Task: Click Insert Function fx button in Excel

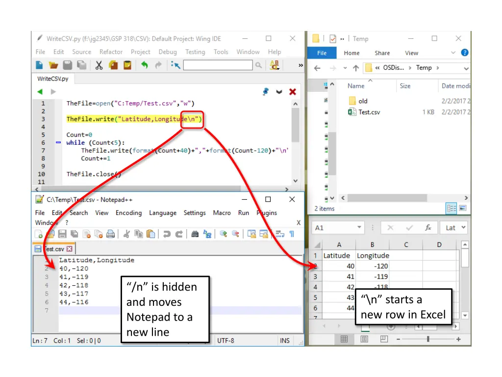Action: (427, 227)
